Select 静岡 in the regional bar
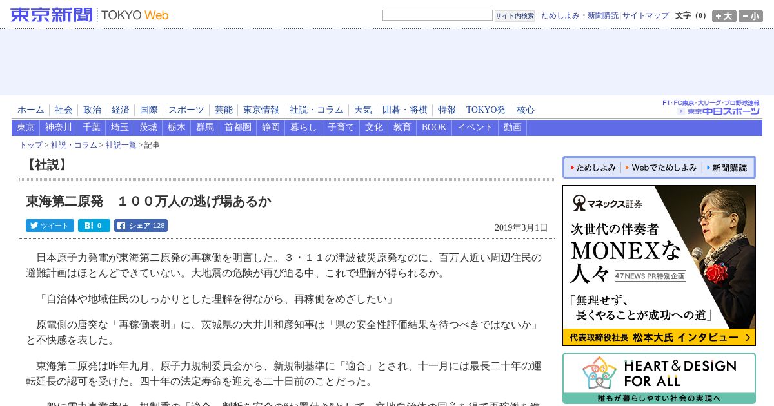Image resolution: width=774 pixels, height=406 pixels. [271, 128]
